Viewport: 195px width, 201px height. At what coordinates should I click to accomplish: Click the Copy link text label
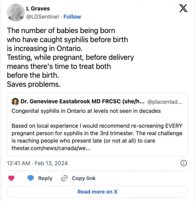(84, 178)
